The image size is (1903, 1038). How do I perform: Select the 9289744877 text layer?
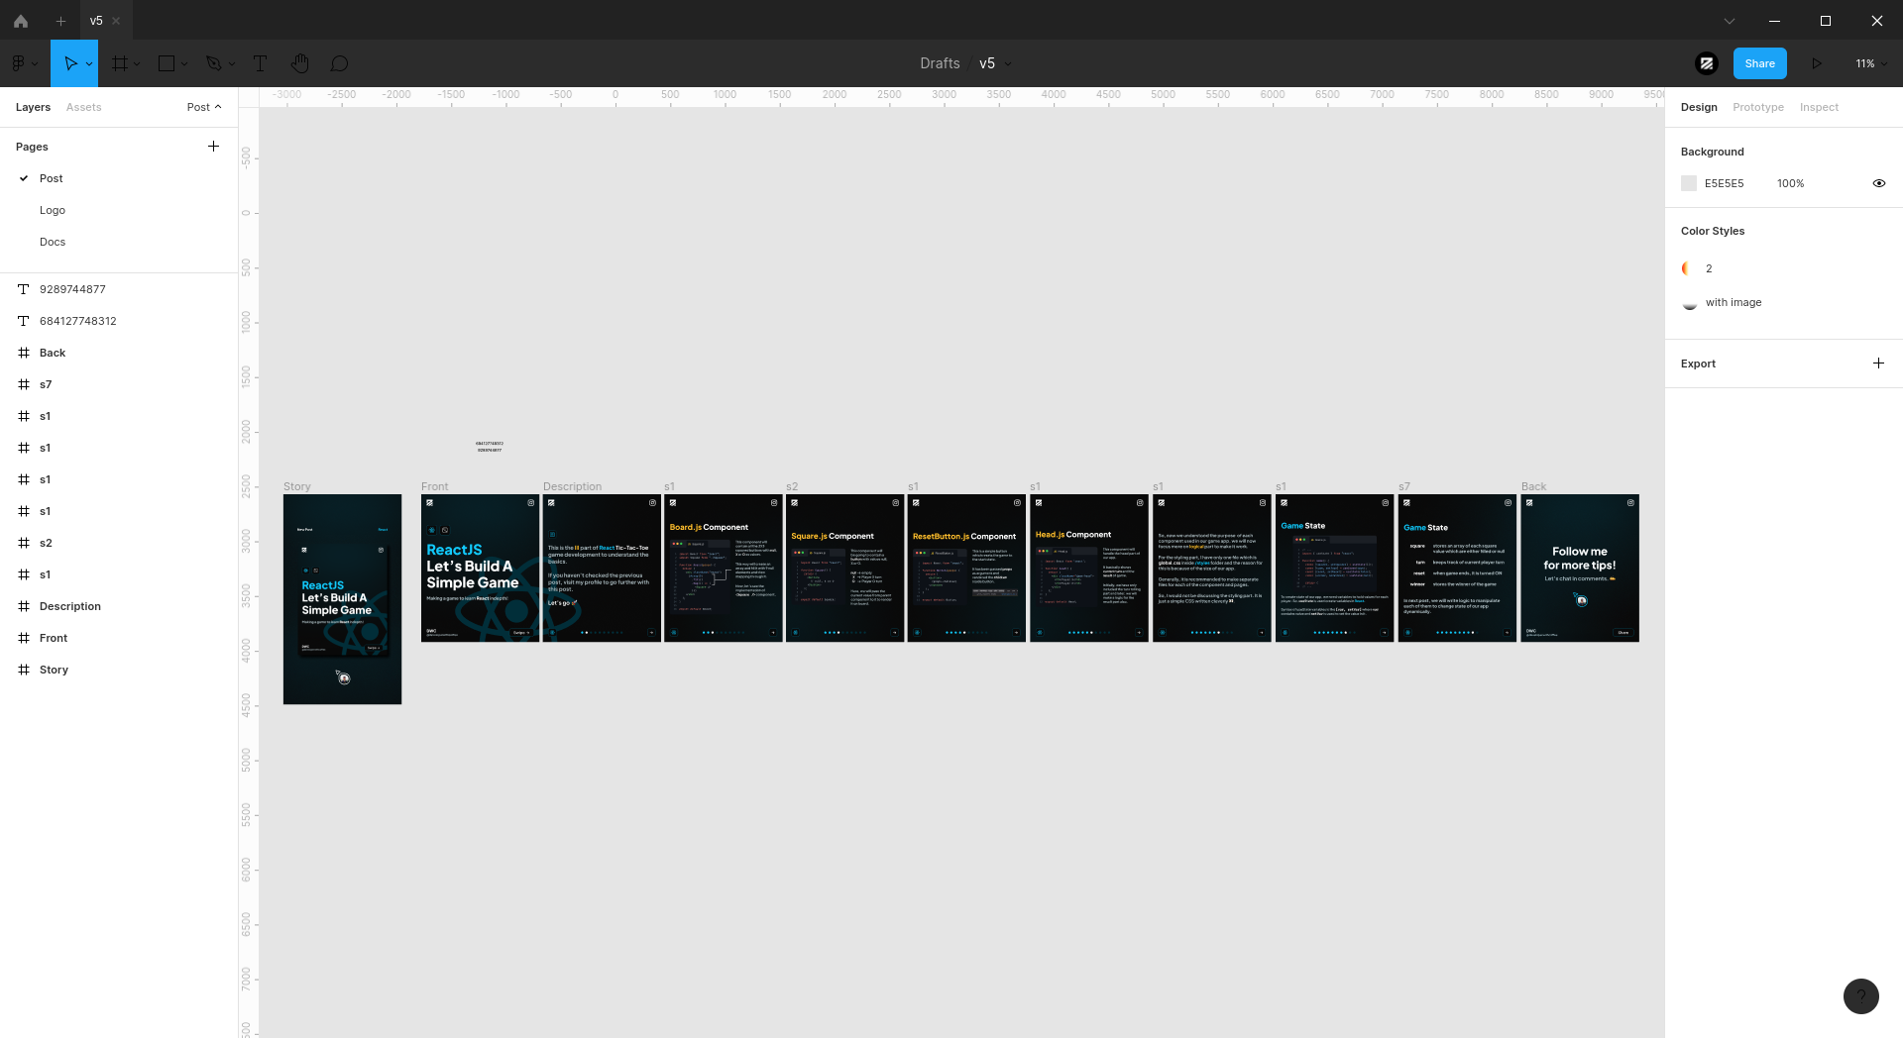pyautogui.click(x=119, y=289)
